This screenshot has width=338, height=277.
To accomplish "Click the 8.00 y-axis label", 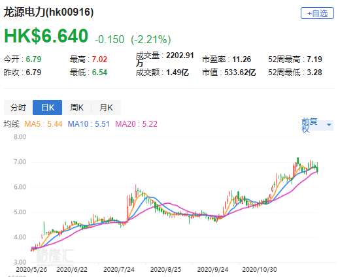I will (x=20, y=137).
